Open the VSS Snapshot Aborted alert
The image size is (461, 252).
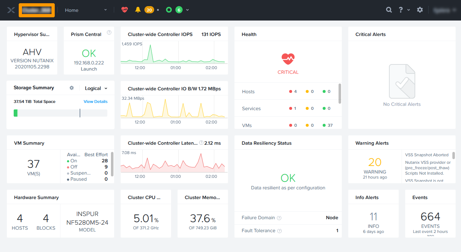427,155
